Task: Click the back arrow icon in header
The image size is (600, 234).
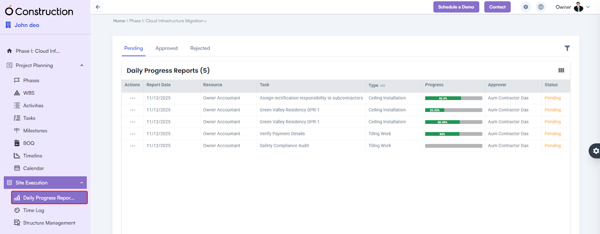Action: tap(98, 7)
